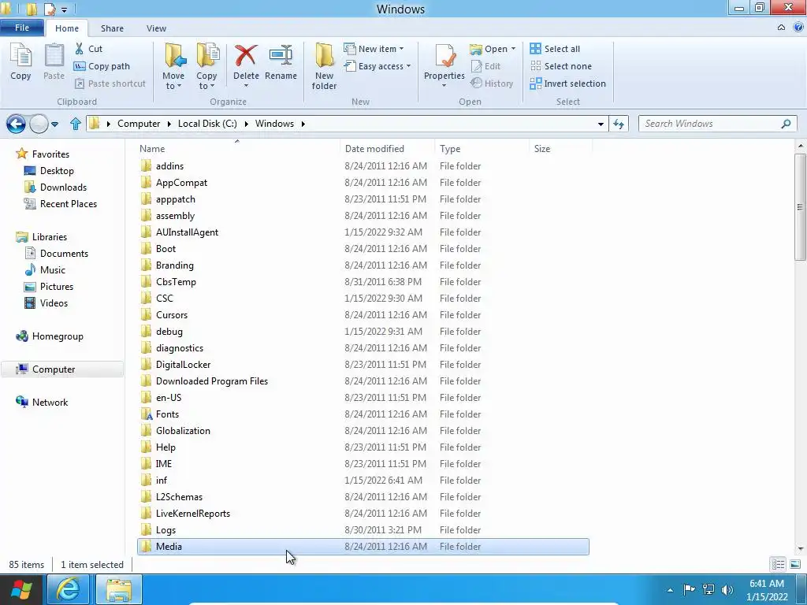The width and height of the screenshot is (807, 605).
Task: Show hidden tray icons arrow
Action: (670, 590)
